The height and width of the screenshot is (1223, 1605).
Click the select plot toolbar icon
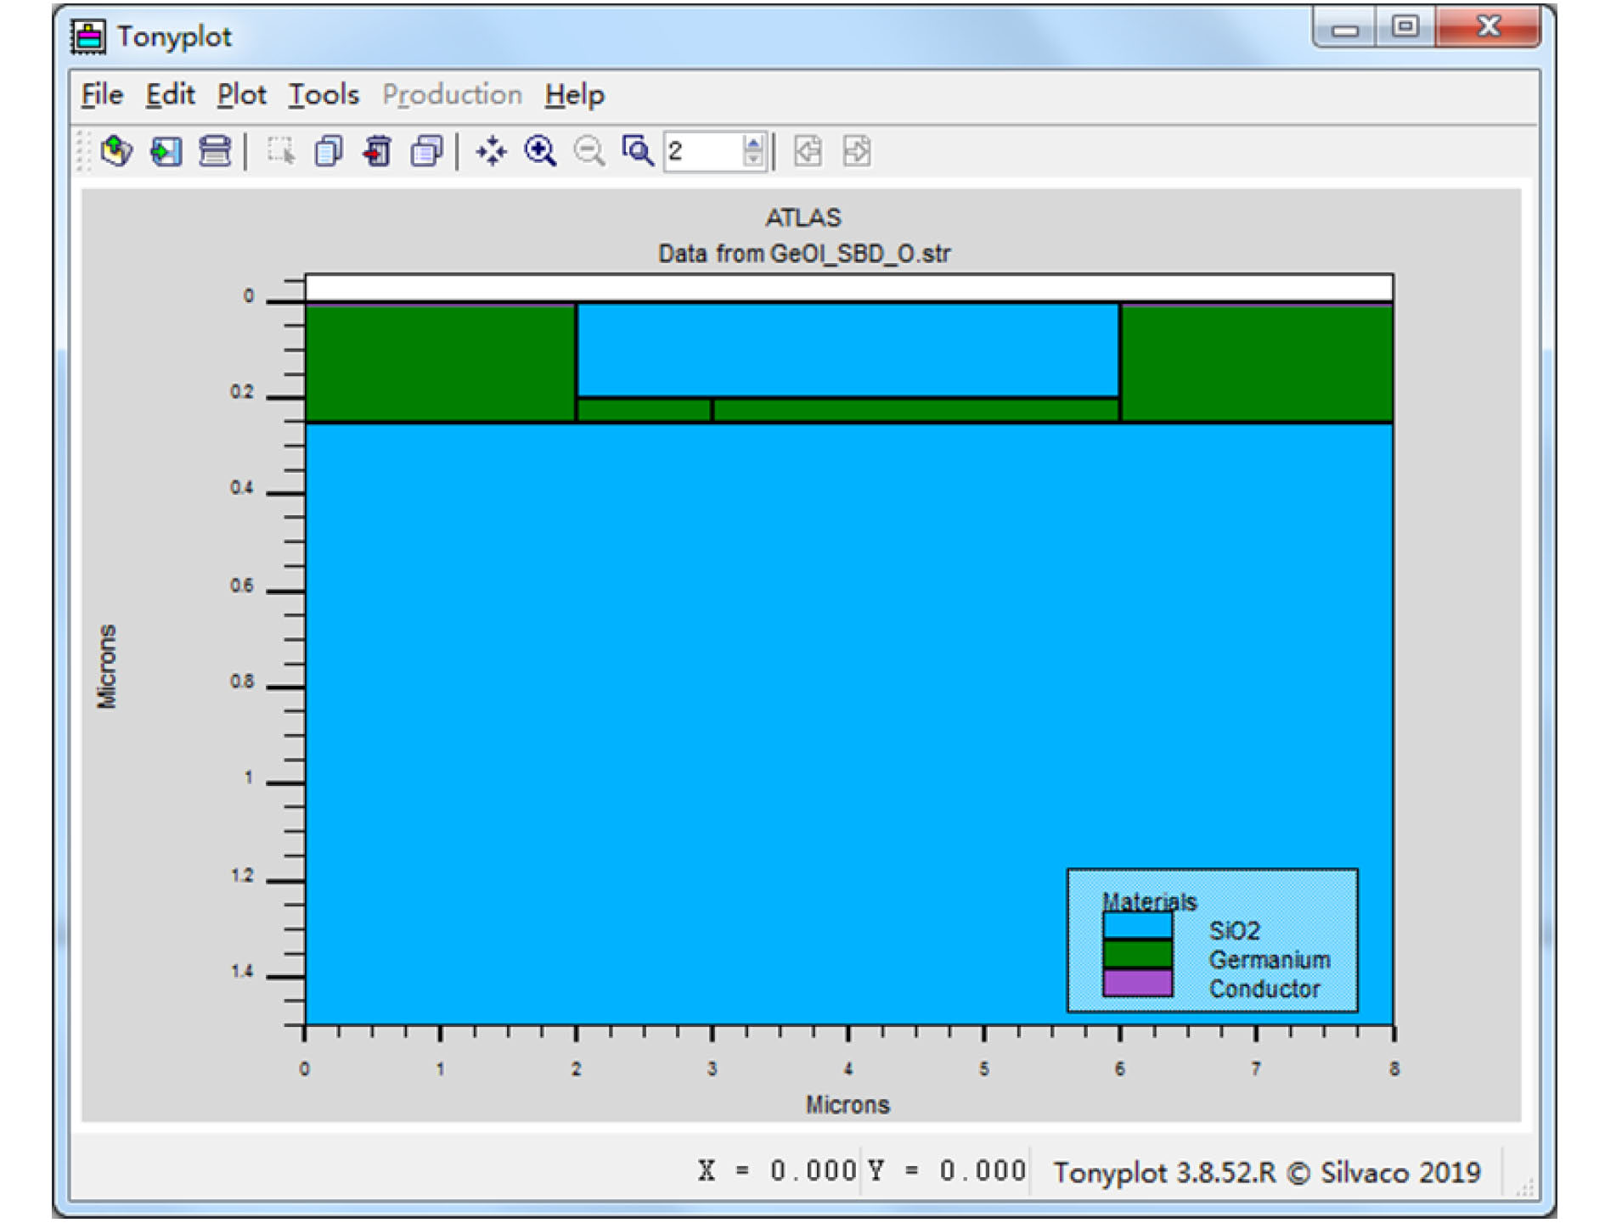[280, 151]
